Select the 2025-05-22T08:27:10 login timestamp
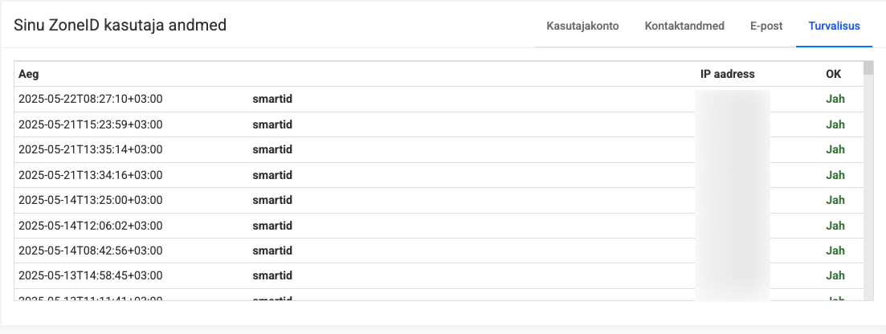886x334 pixels. (x=90, y=100)
